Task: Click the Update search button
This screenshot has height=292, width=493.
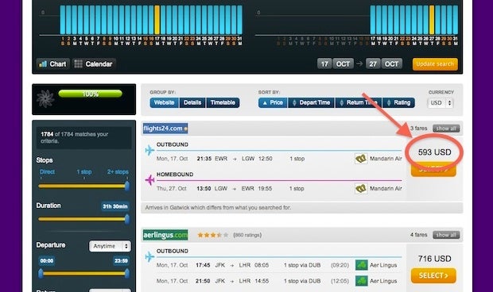Action: point(435,64)
